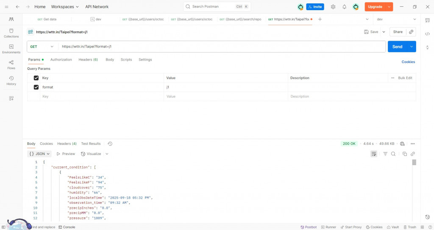Image resolution: width=434 pixels, height=230 pixels.
Task: Switch to the Headers (6) request tab
Action: click(x=88, y=59)
